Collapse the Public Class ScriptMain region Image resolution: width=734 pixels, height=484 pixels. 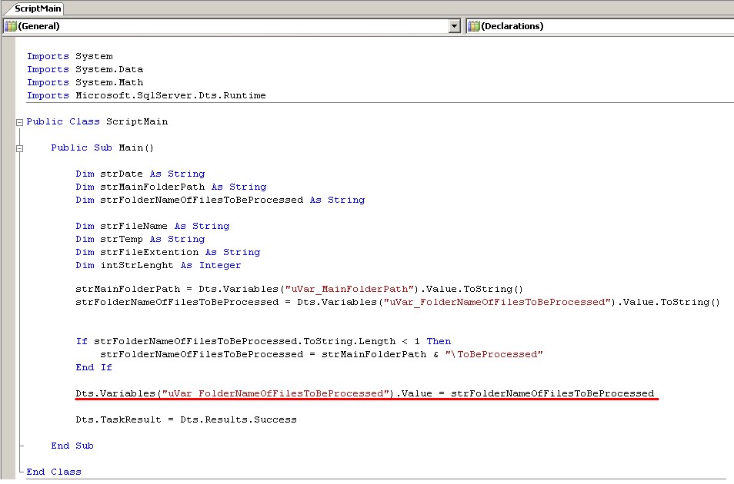pyautogui.click(x=18, y=121)
